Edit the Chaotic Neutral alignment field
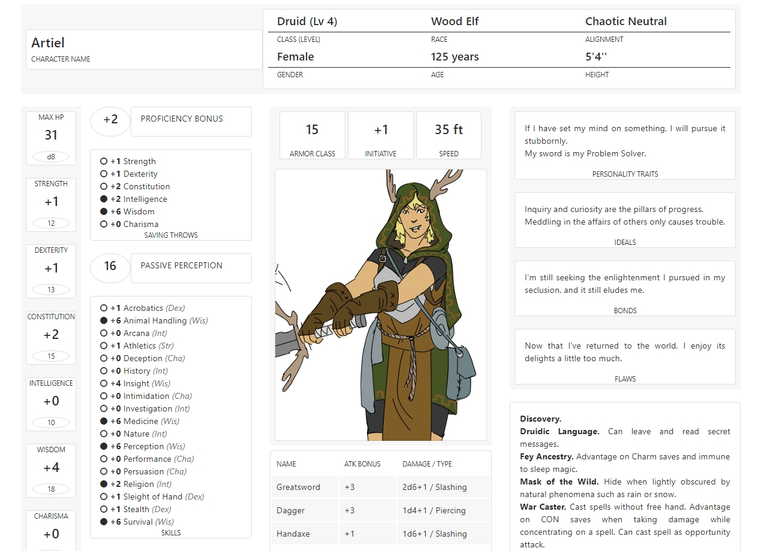The image size is (770, 551). tap(625, 22)
